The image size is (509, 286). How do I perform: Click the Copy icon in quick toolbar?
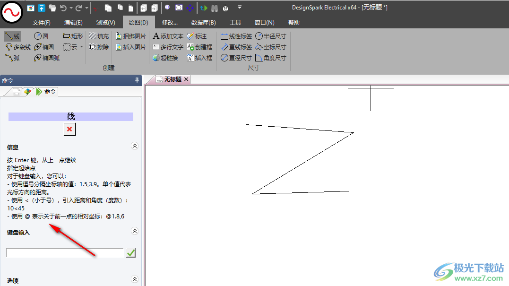[108, 8]
